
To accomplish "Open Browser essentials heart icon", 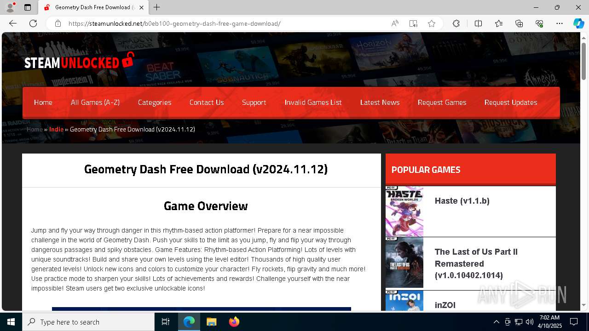I will pyautogui.click(x=539, y=23).
